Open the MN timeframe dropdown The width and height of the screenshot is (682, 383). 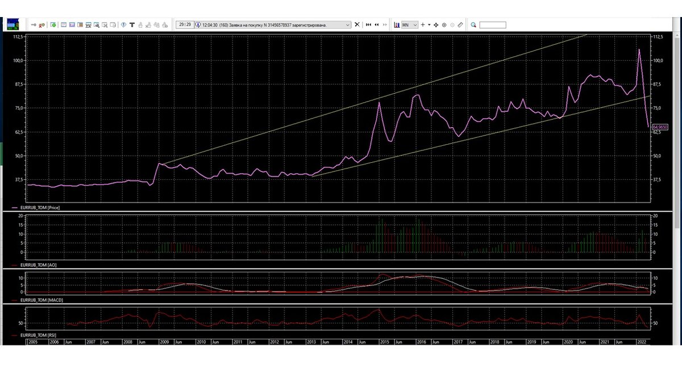[x=410, y=25]
